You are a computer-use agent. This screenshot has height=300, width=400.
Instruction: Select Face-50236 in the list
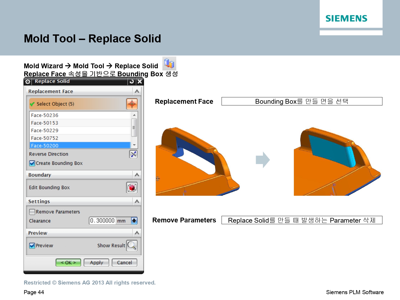coord(80,115)
